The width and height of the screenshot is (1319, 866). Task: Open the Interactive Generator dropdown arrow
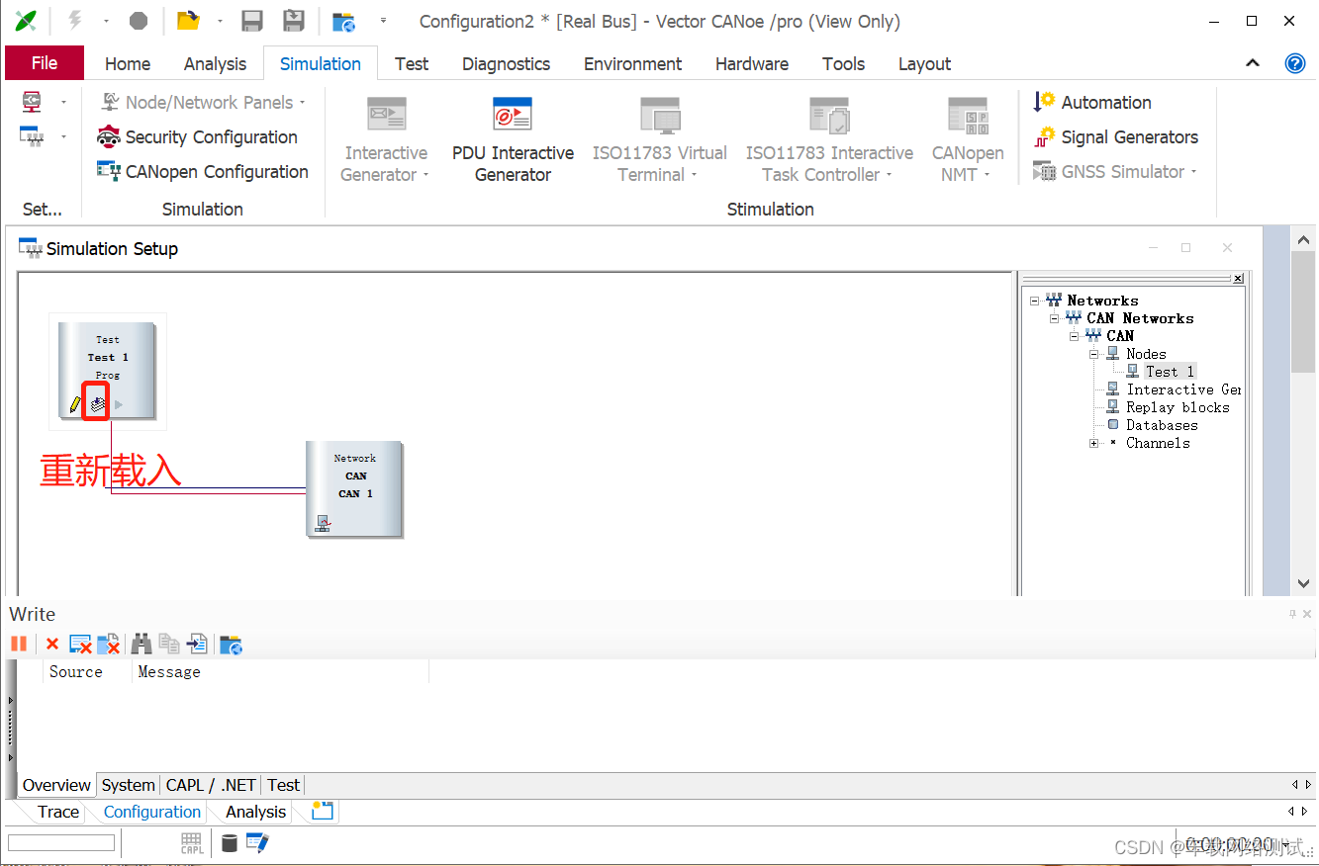tap(427, 174)
